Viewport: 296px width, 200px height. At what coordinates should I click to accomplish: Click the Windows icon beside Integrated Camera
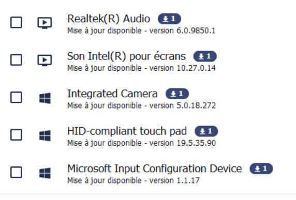click(x=45, y=98)
